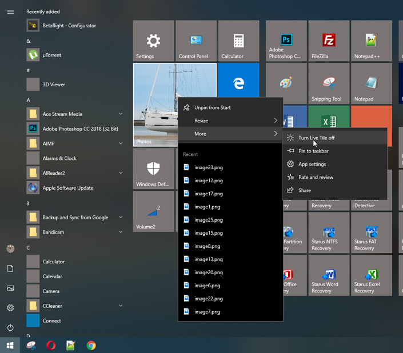Open Settings gear in Start sidebar

click(10, 307)
